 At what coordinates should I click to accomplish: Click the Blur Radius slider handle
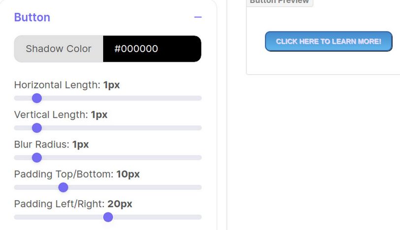point(36,158)
